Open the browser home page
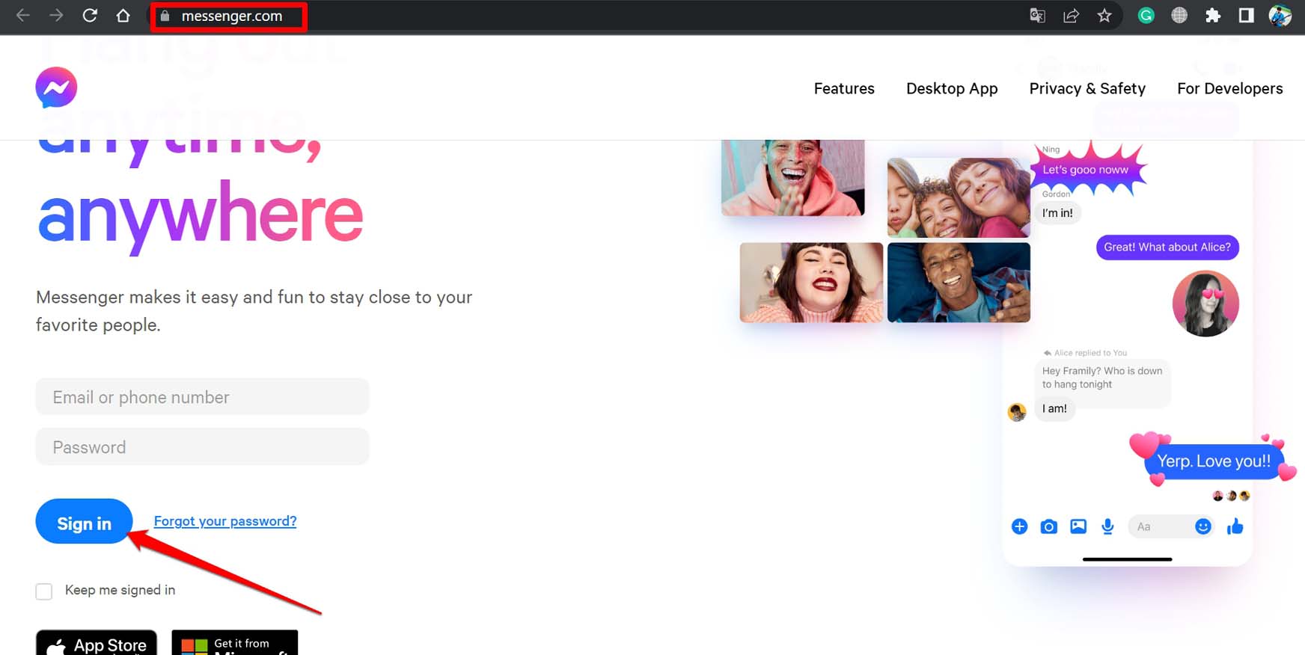 pos(123,16)
